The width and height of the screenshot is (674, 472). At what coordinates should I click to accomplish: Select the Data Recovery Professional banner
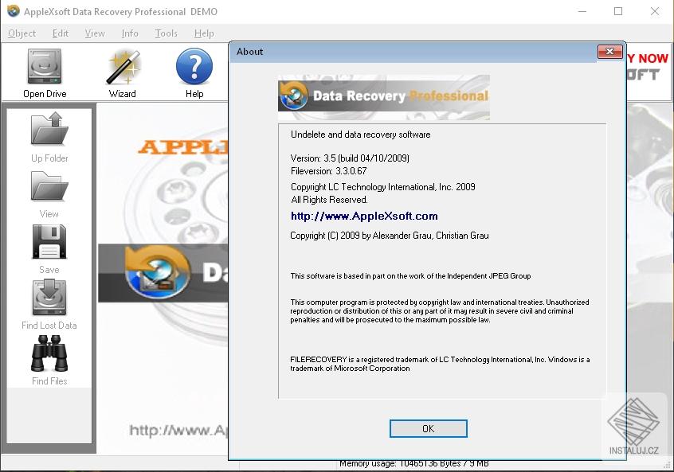384,97
